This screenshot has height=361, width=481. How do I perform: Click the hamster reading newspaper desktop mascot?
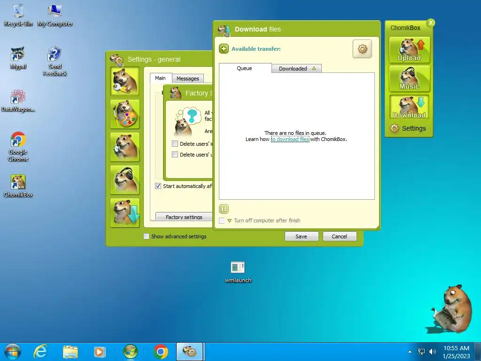pyautogui.click(x=450, y=309)
